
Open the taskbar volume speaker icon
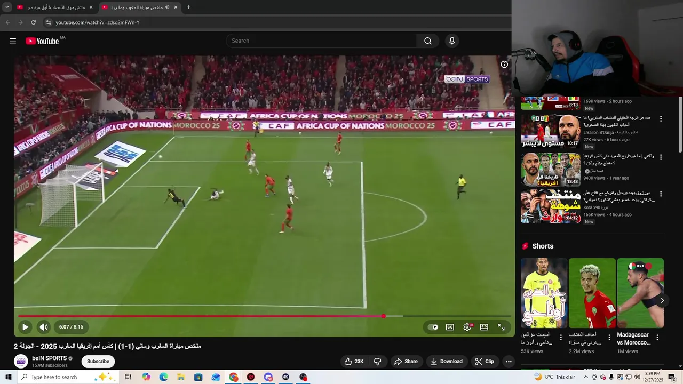(x=638, y=377)
